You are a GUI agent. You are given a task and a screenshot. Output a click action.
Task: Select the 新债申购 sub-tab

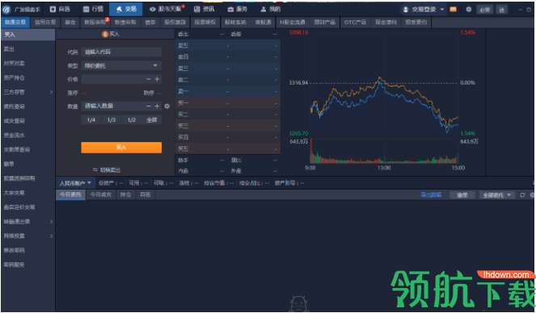coord(125,23)
